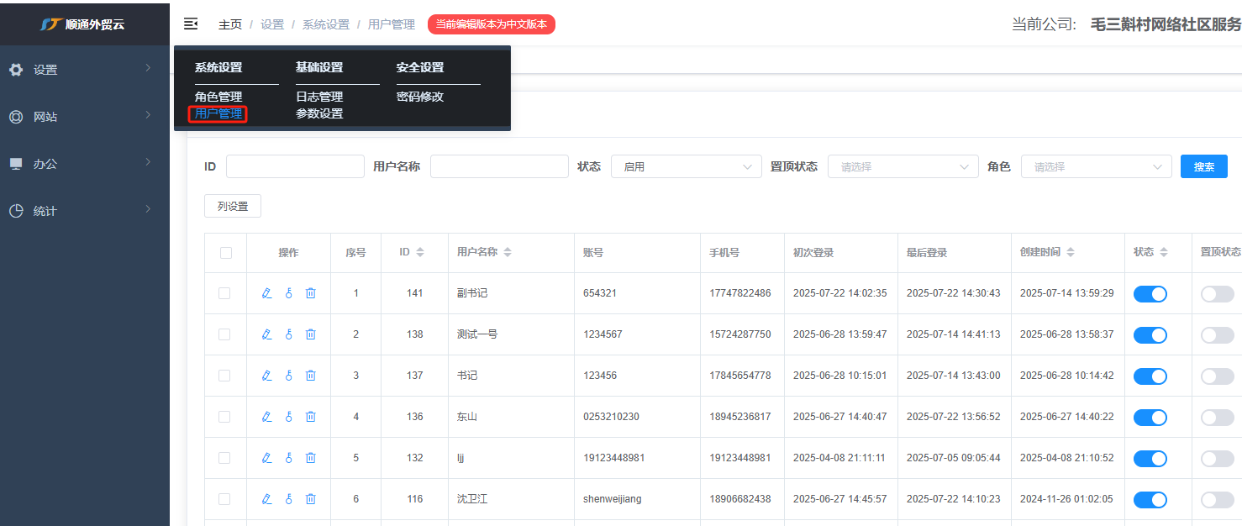Open 角色管理 in the popup menu
This screenshot has width=1242, height=526.
click(218, 97)
